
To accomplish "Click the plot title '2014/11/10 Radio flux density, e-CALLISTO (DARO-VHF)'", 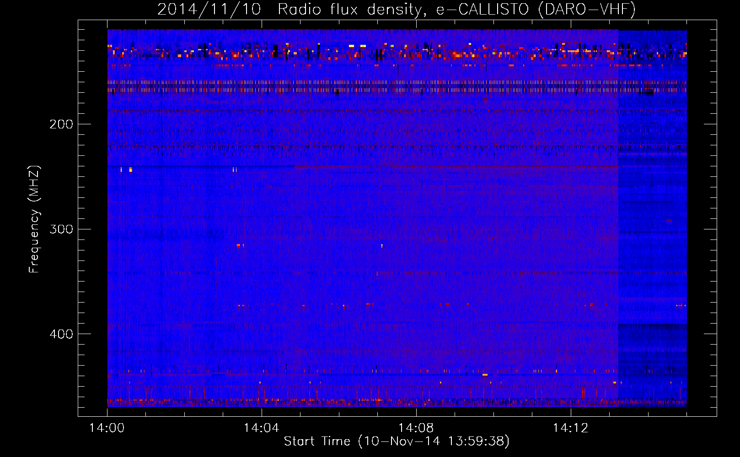I will click(397, 9).
